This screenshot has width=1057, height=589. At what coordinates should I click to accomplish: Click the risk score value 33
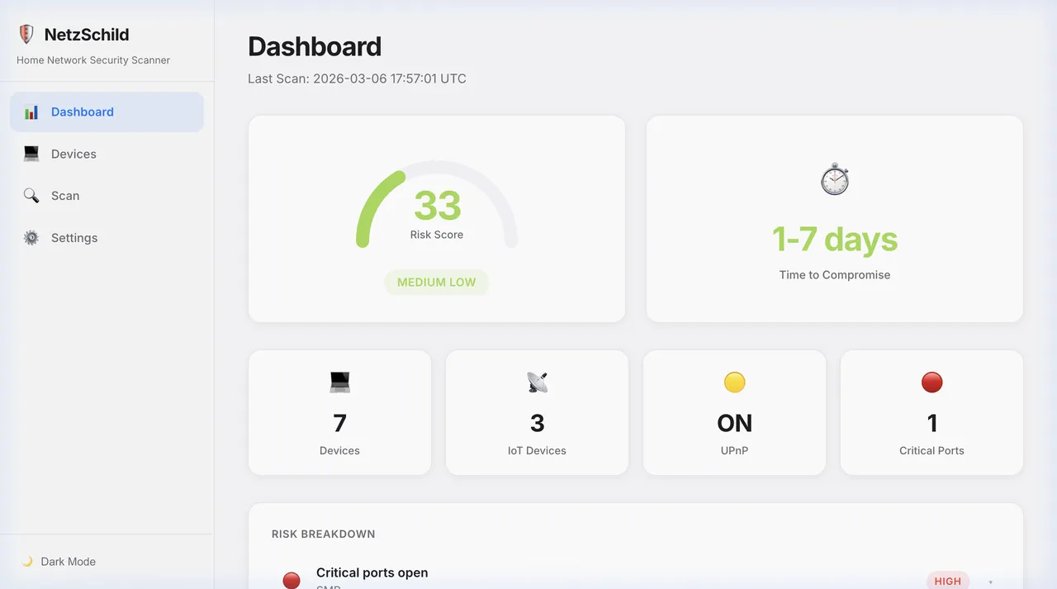[437, 205]
